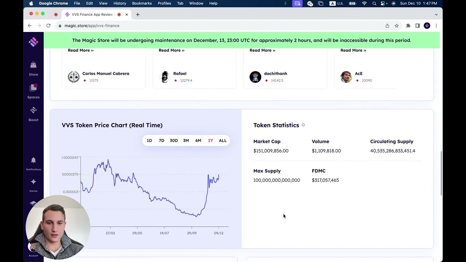
Task: Click reviewer name dochithanh
Action: click(276, 74)
